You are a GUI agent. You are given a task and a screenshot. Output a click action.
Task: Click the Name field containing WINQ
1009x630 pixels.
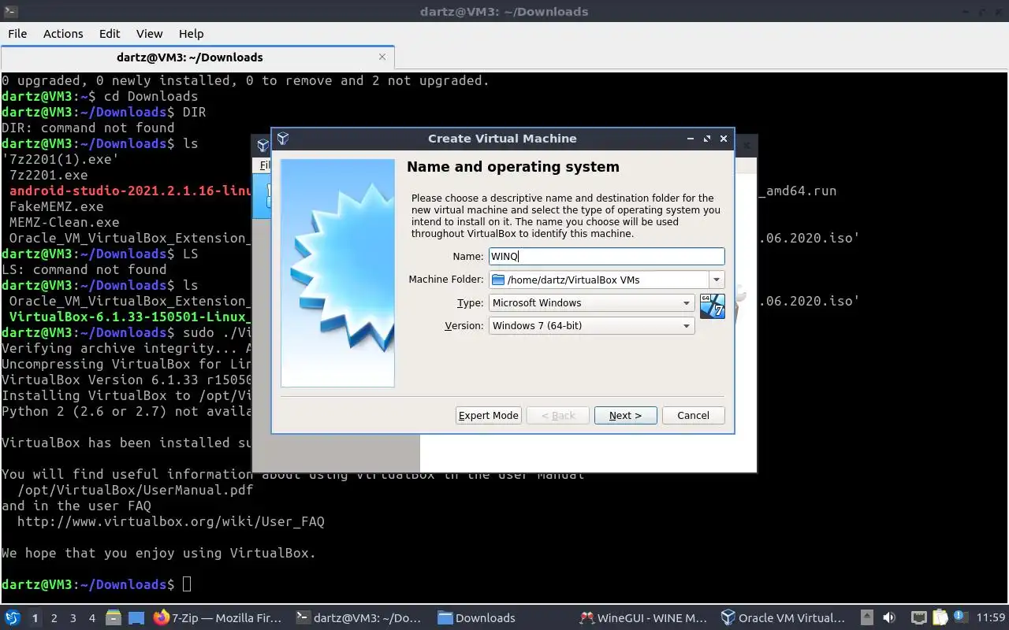(606, 256)
